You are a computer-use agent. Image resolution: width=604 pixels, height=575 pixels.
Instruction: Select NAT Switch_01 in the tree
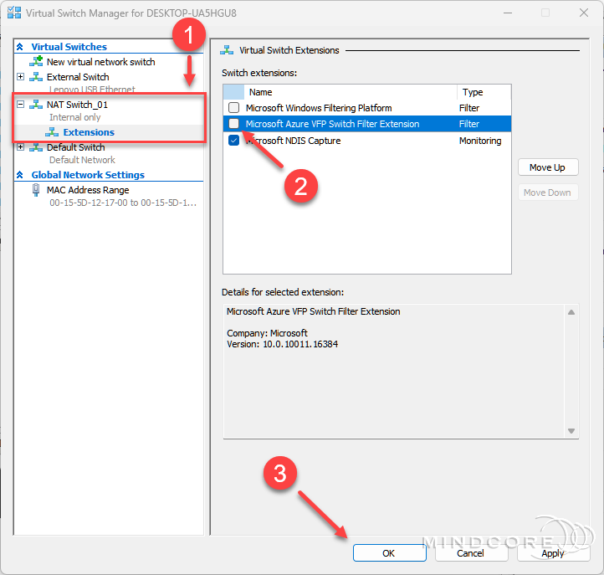click(x=77, y=105)
